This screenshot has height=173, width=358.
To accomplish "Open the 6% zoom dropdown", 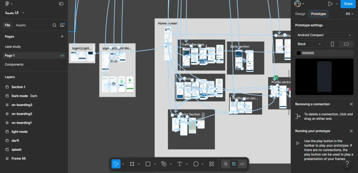I will coord(349,14).
